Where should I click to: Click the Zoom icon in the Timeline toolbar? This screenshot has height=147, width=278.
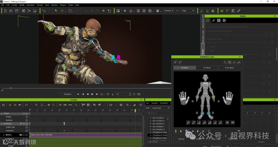point(127,105)
